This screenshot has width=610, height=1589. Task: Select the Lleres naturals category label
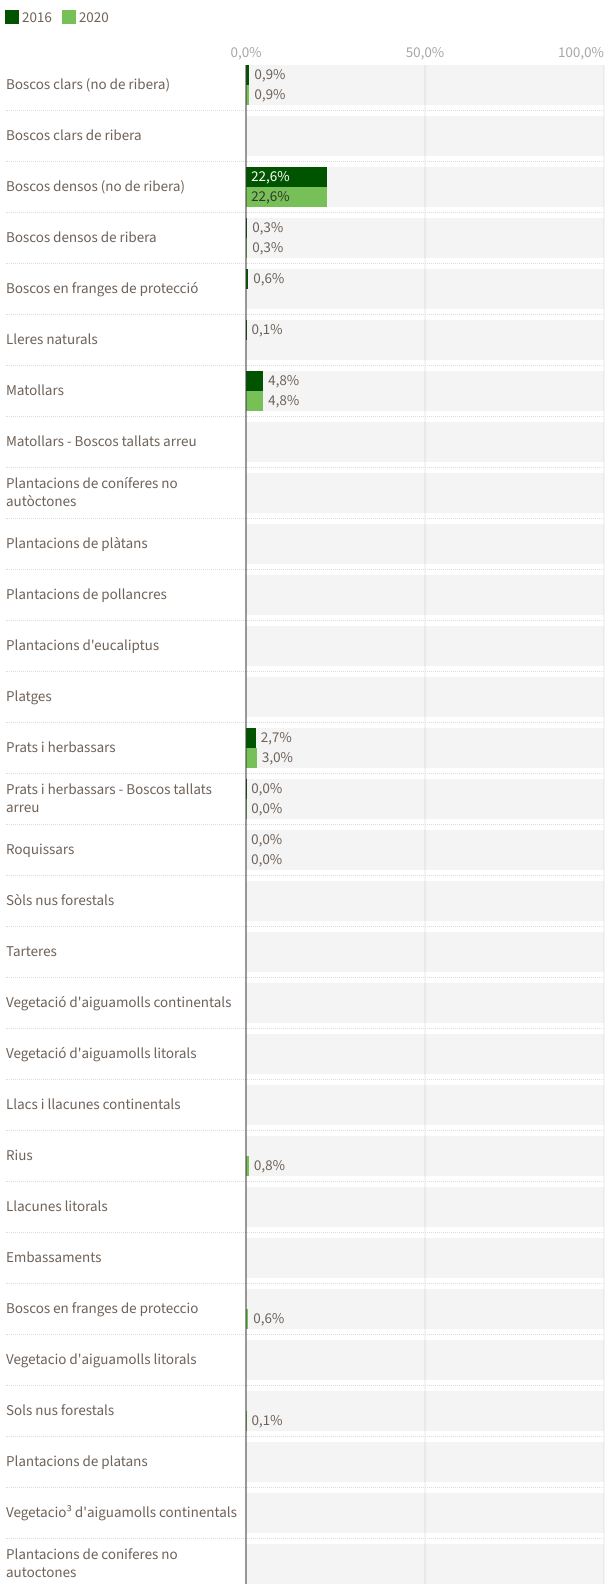[52, 339]
